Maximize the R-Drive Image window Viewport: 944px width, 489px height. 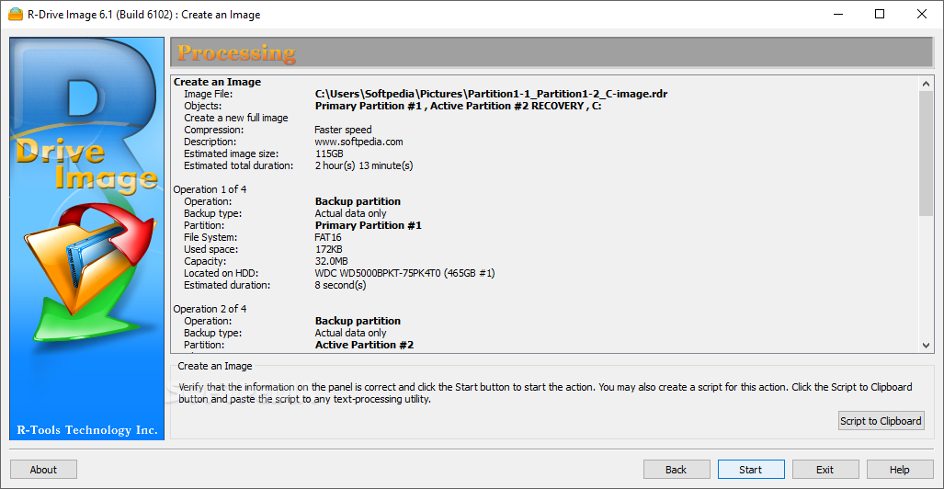tap(880, 15)
